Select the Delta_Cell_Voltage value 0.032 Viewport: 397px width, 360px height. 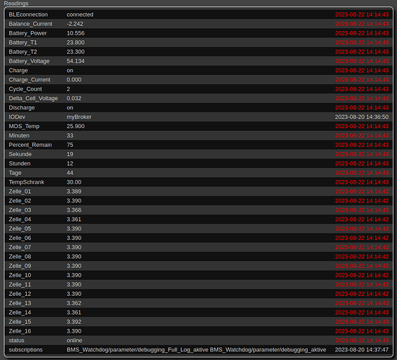coord(73,98)
